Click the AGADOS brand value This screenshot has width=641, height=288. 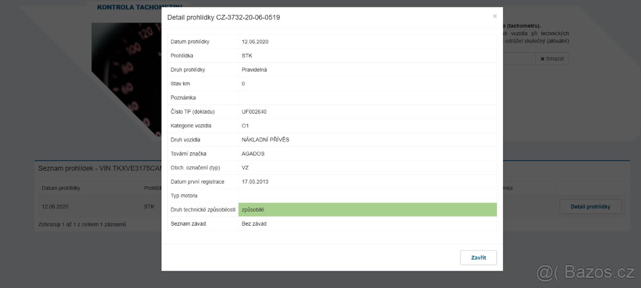(253, 154)
